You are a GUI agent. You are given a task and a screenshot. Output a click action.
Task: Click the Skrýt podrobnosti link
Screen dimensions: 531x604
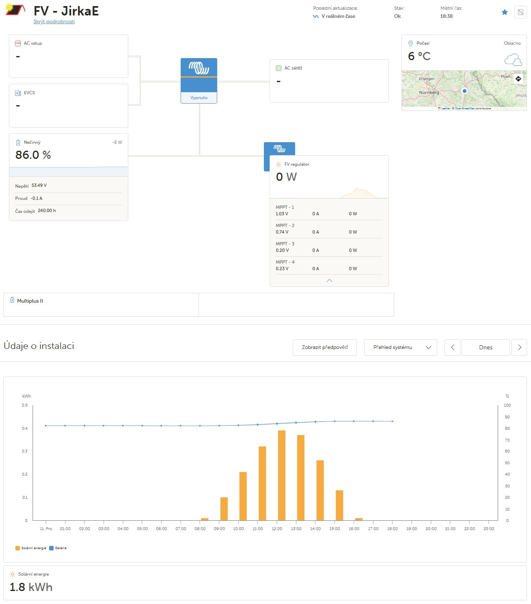[54, 22]
